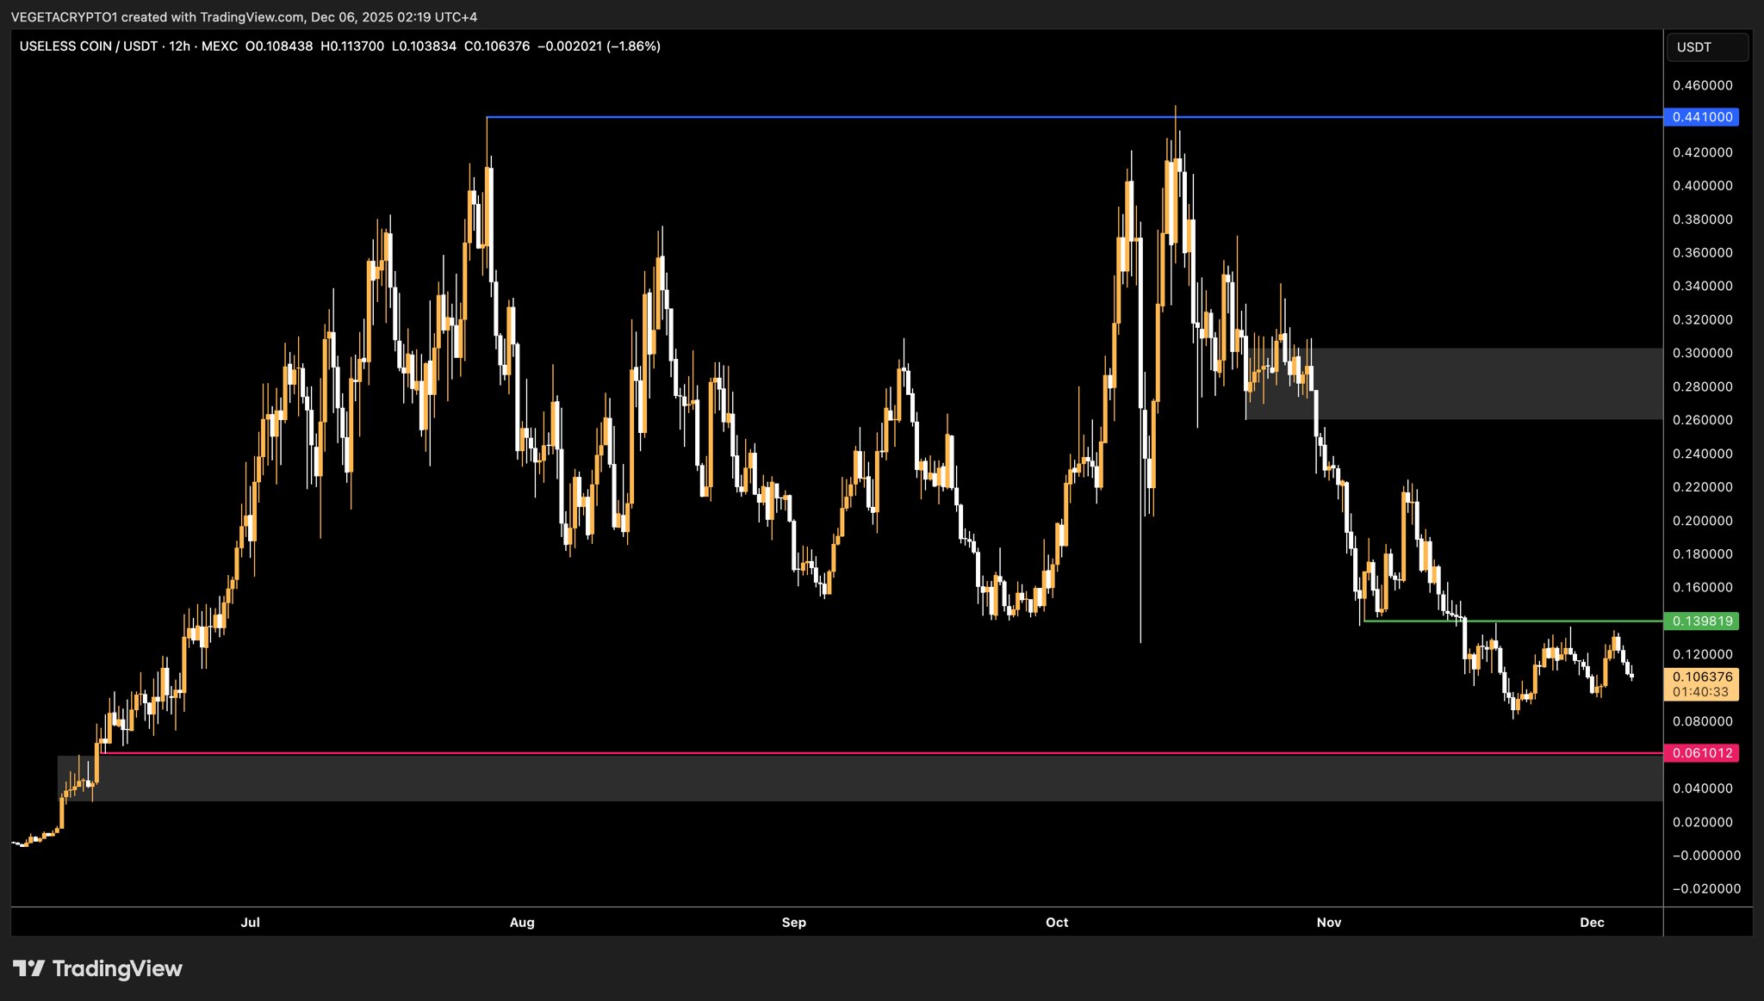This screenshot has width=1764, height=1001.
Task: Click the TradingView logo icon
Action: pyautogui.click(x=28, y=969)
